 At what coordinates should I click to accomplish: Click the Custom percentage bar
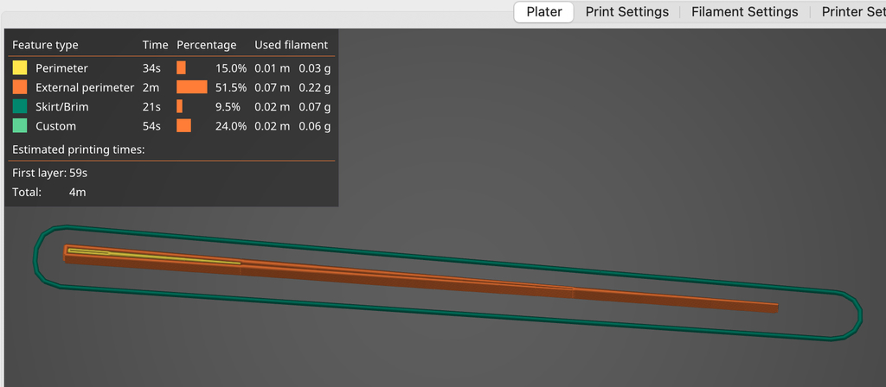[183, 126]
